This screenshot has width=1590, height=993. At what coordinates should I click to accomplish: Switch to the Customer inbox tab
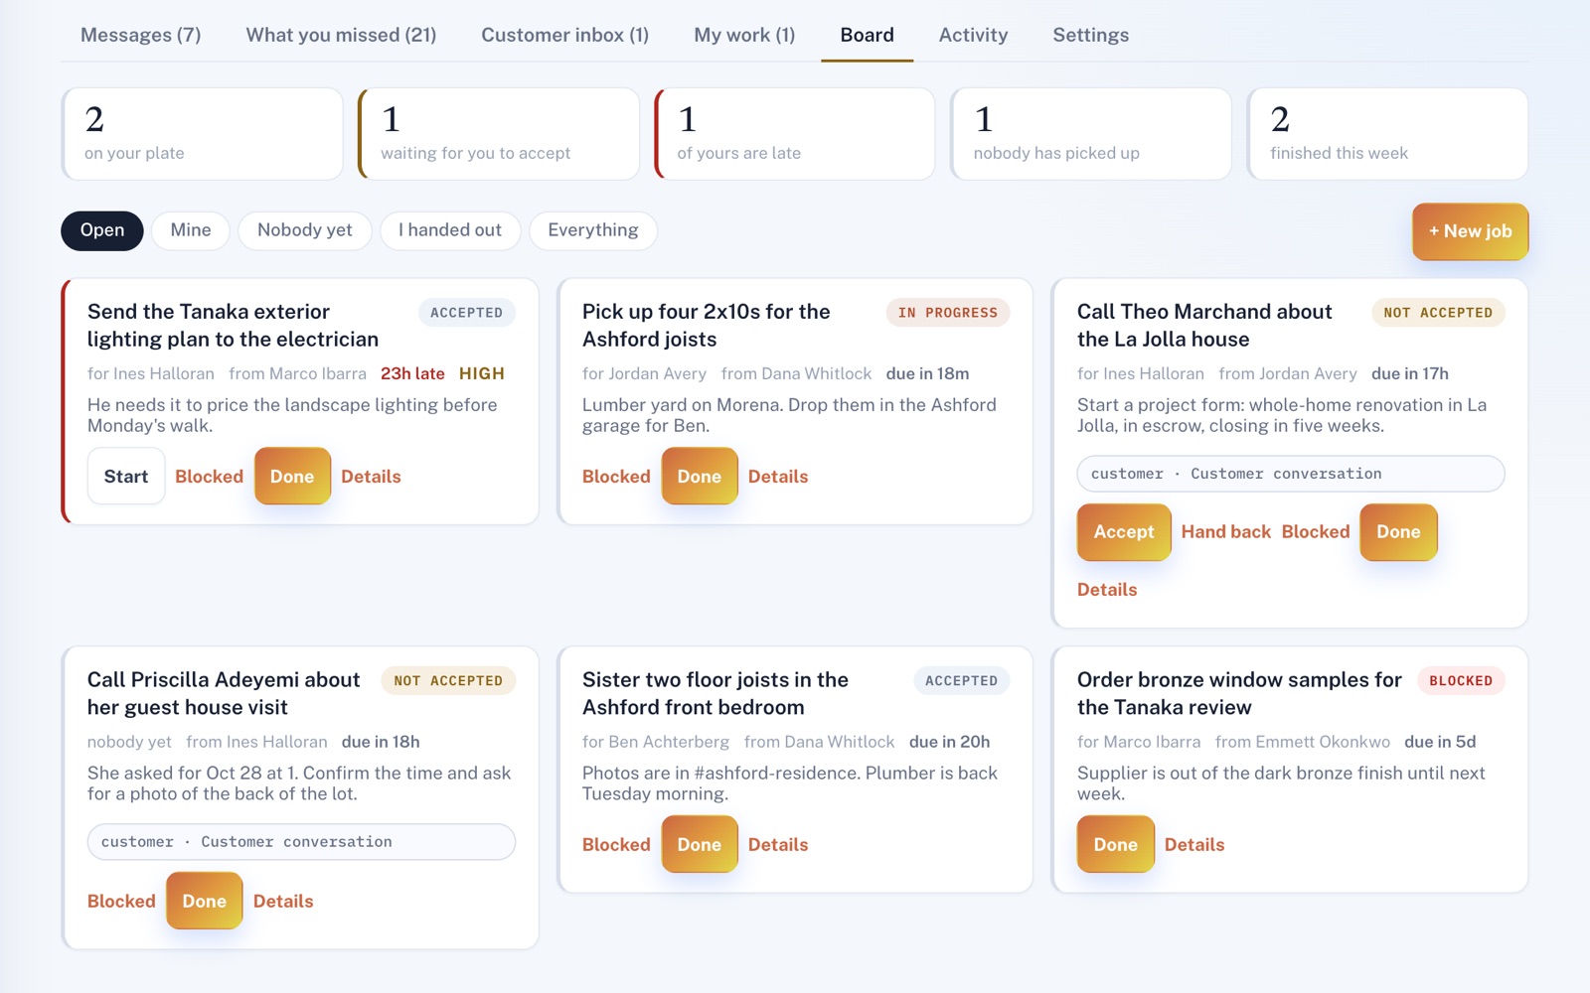point(564,35)
